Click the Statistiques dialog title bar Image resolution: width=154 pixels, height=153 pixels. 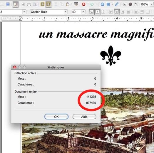(x=56, y=67)
